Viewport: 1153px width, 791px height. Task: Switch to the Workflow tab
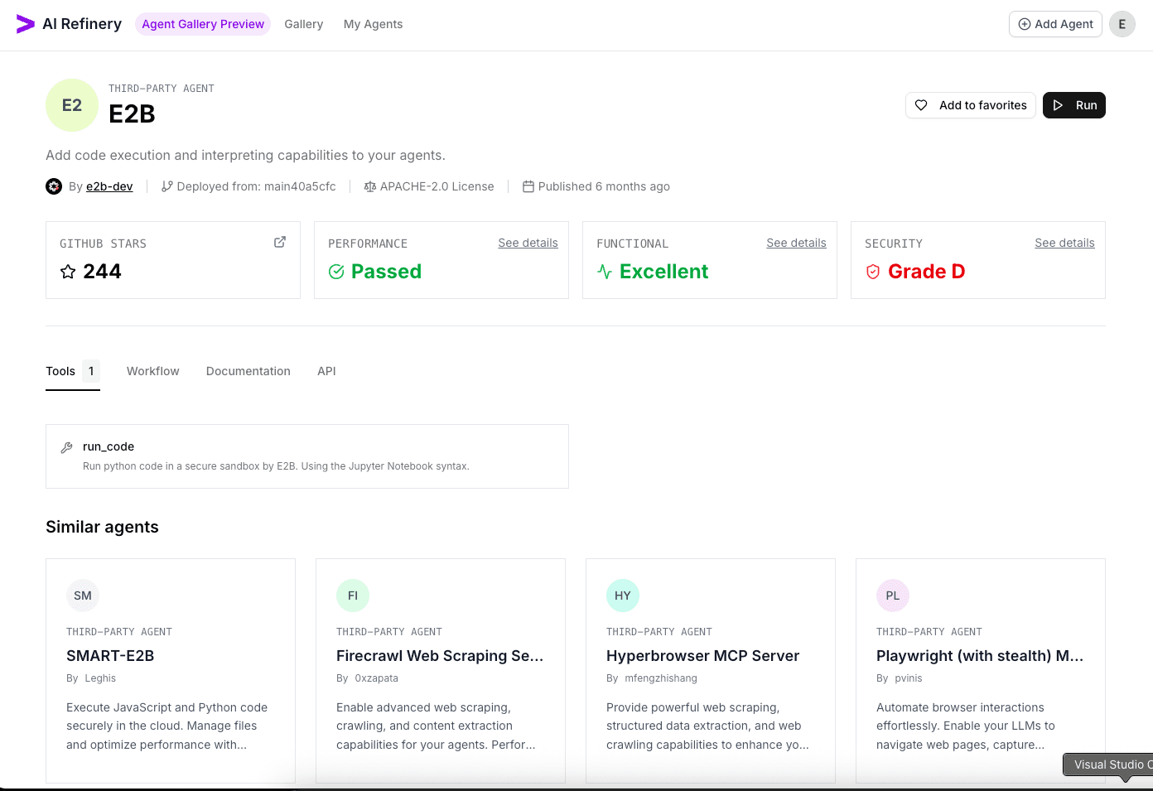pos(152,371)
